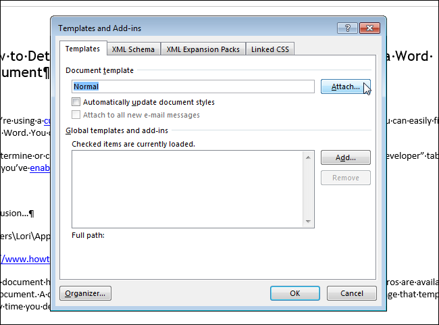Image resolution: width=439 pixels, height=325 pixels.
Task: Cancel the Templates and Add-ins dialog
Action: tap(352, 293)
